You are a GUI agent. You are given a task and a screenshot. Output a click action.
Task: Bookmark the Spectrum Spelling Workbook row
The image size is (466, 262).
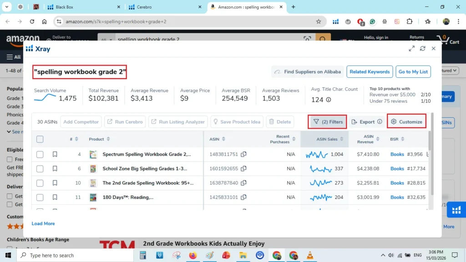55,154
